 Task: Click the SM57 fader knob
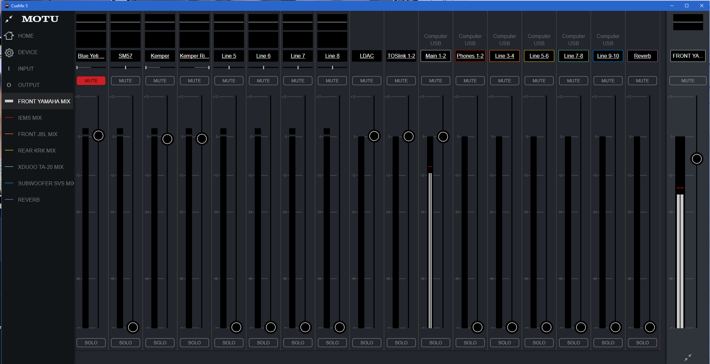pyautogui.click(x=133, y=327)
